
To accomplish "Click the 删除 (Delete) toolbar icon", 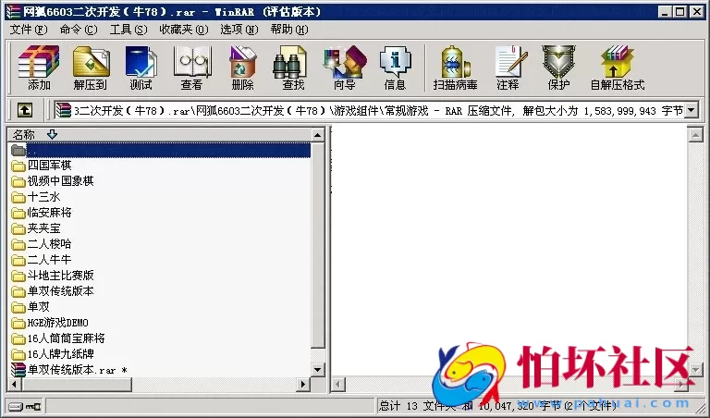I will click(242, 68).
